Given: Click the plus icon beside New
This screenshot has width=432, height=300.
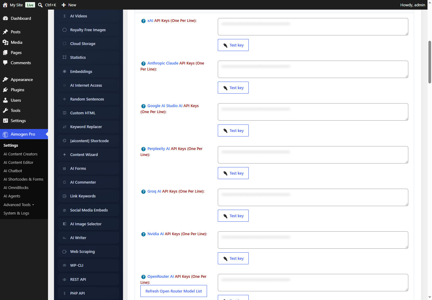Looking at the screenshot, I should tap(64, 5).
